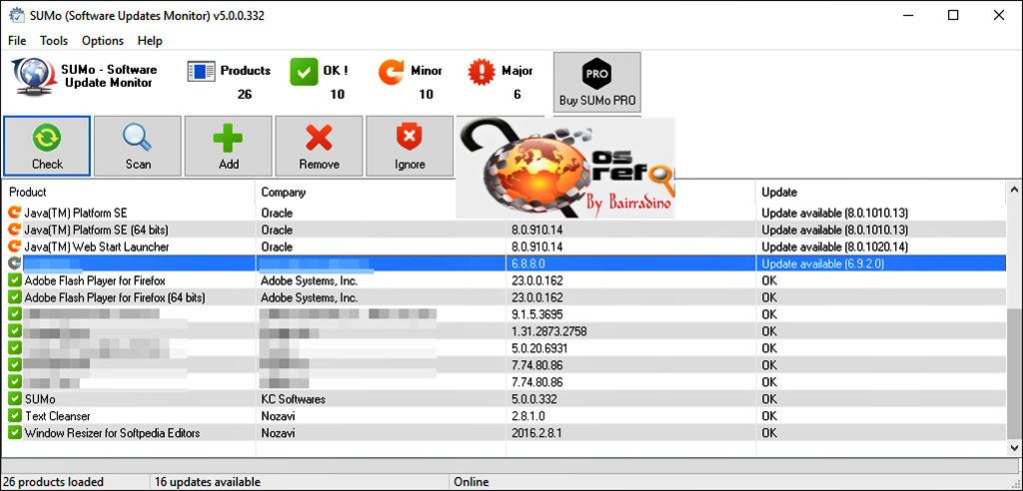Click Update available (6.9.2.0) cell
Screen dimensions: 1023x491
[x=823, y=263]
